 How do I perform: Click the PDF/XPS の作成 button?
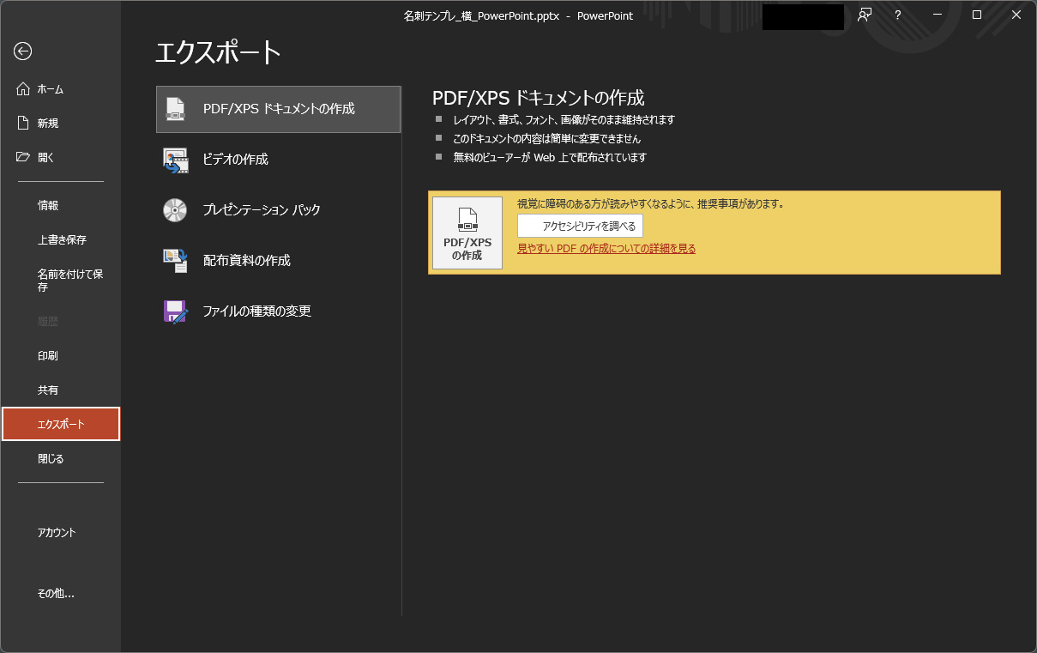pyautogui.click(x=467, y=233)
